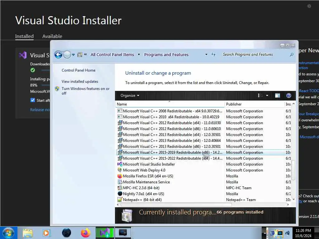Image resolution: width=319 pixels, height=239 pixels.
Task: Switch to Installed tab in Visual Studio Installer
Action: pyautogui.click(x=24, y=36)
